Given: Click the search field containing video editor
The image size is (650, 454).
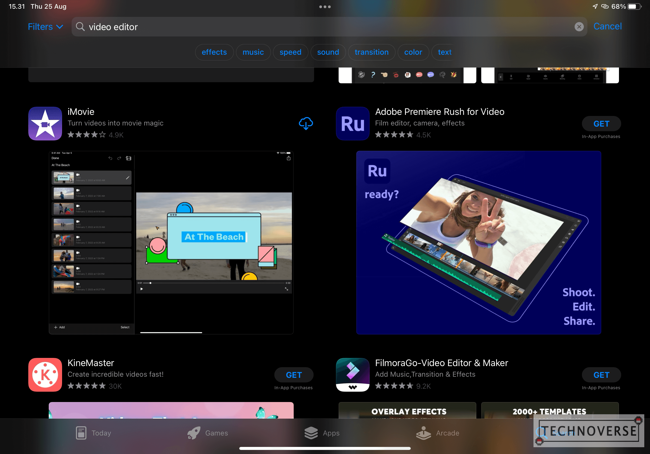Looking at the screenshot, I should click(329, 27).
